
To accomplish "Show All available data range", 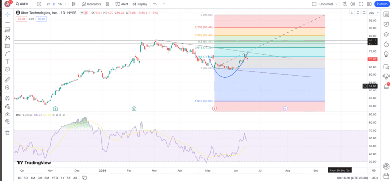I will point(75,178).
